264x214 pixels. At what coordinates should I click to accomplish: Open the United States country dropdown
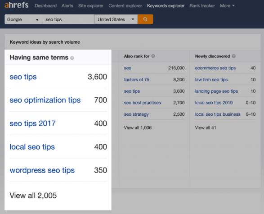click(116, 19)
